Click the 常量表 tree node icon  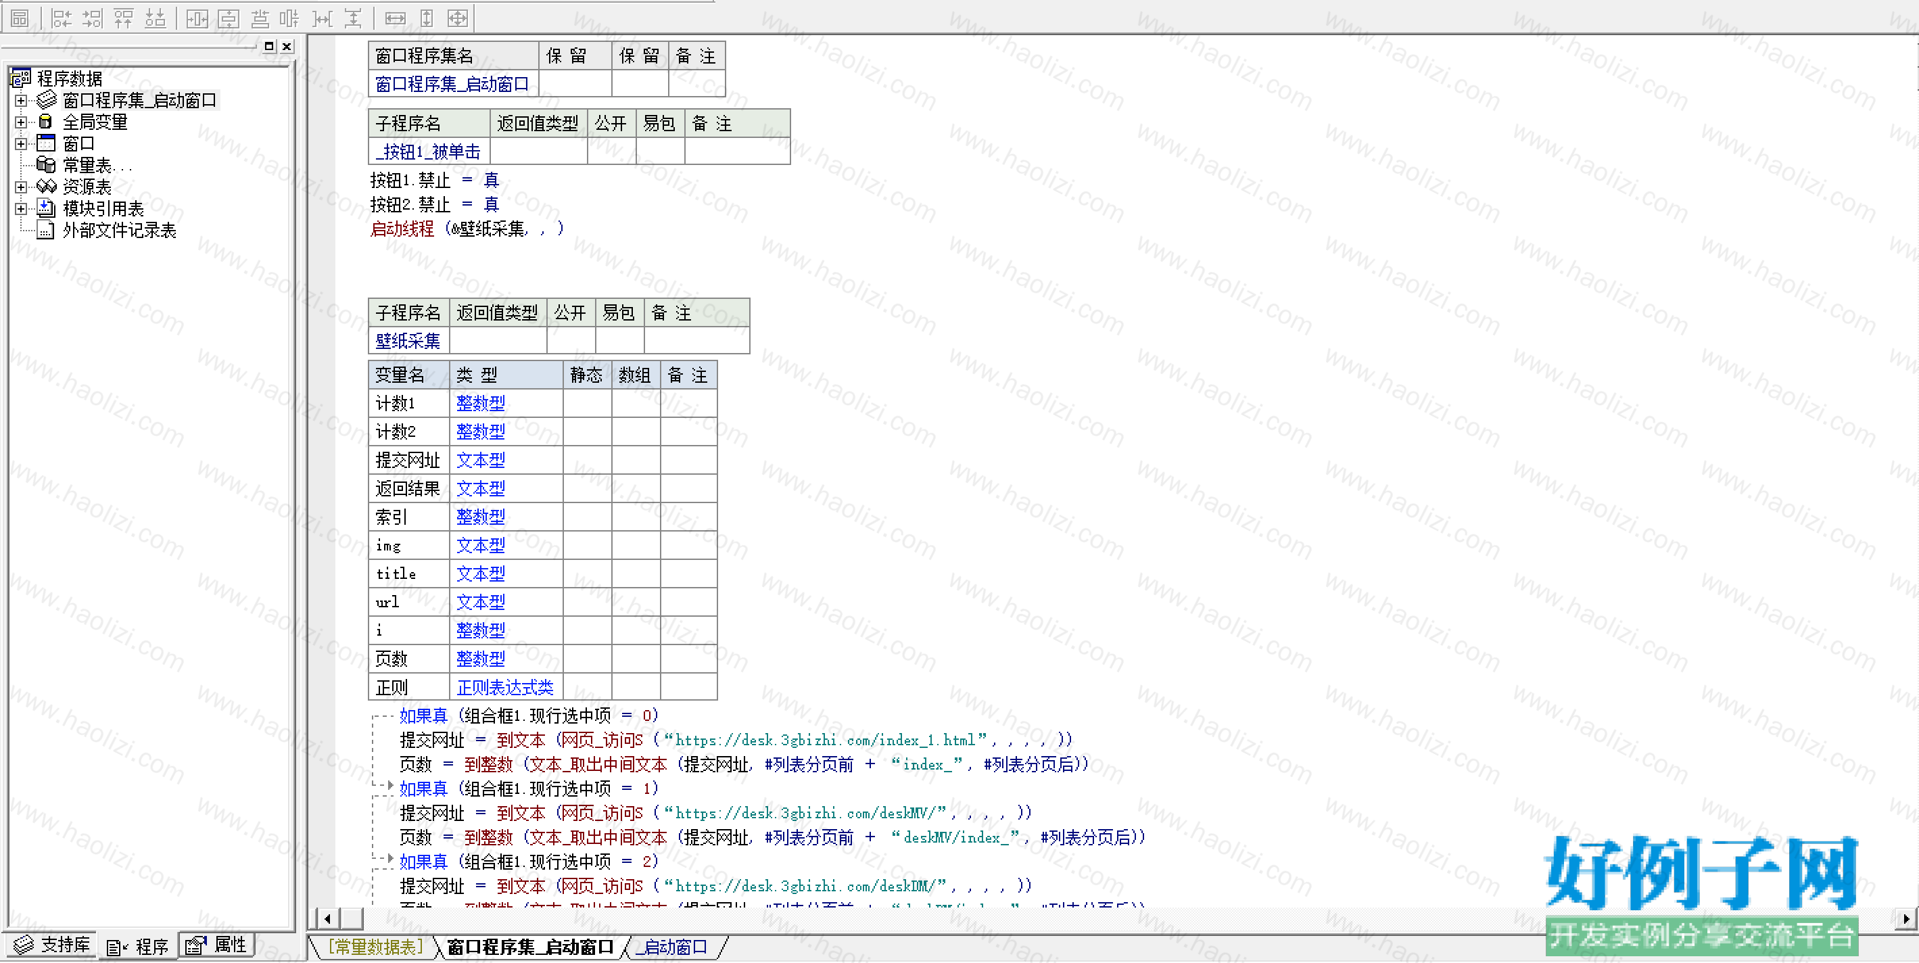point(46,164)
